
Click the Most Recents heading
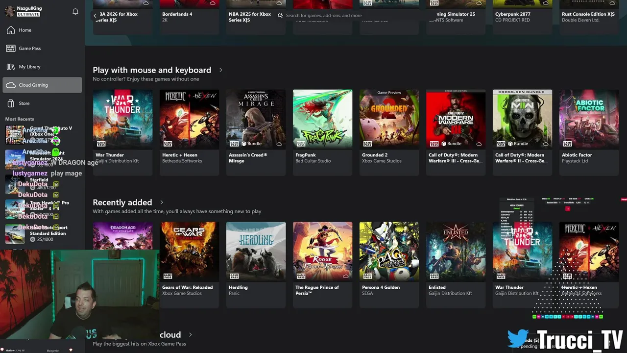pyautogui.click(x=20, y=119)
